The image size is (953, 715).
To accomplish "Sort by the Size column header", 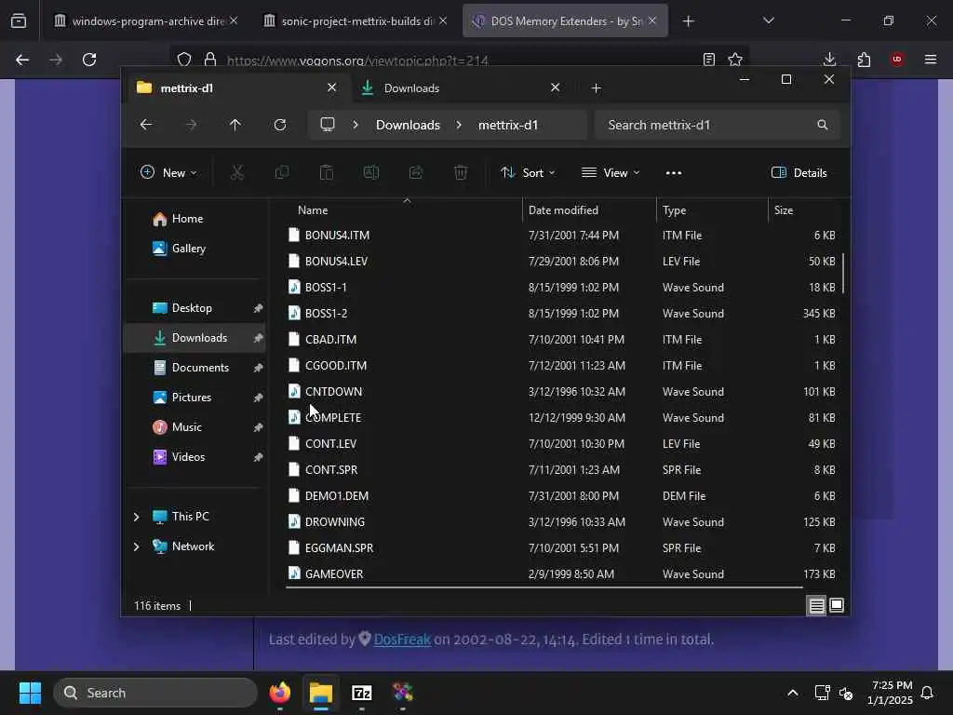I will [805, 210].
